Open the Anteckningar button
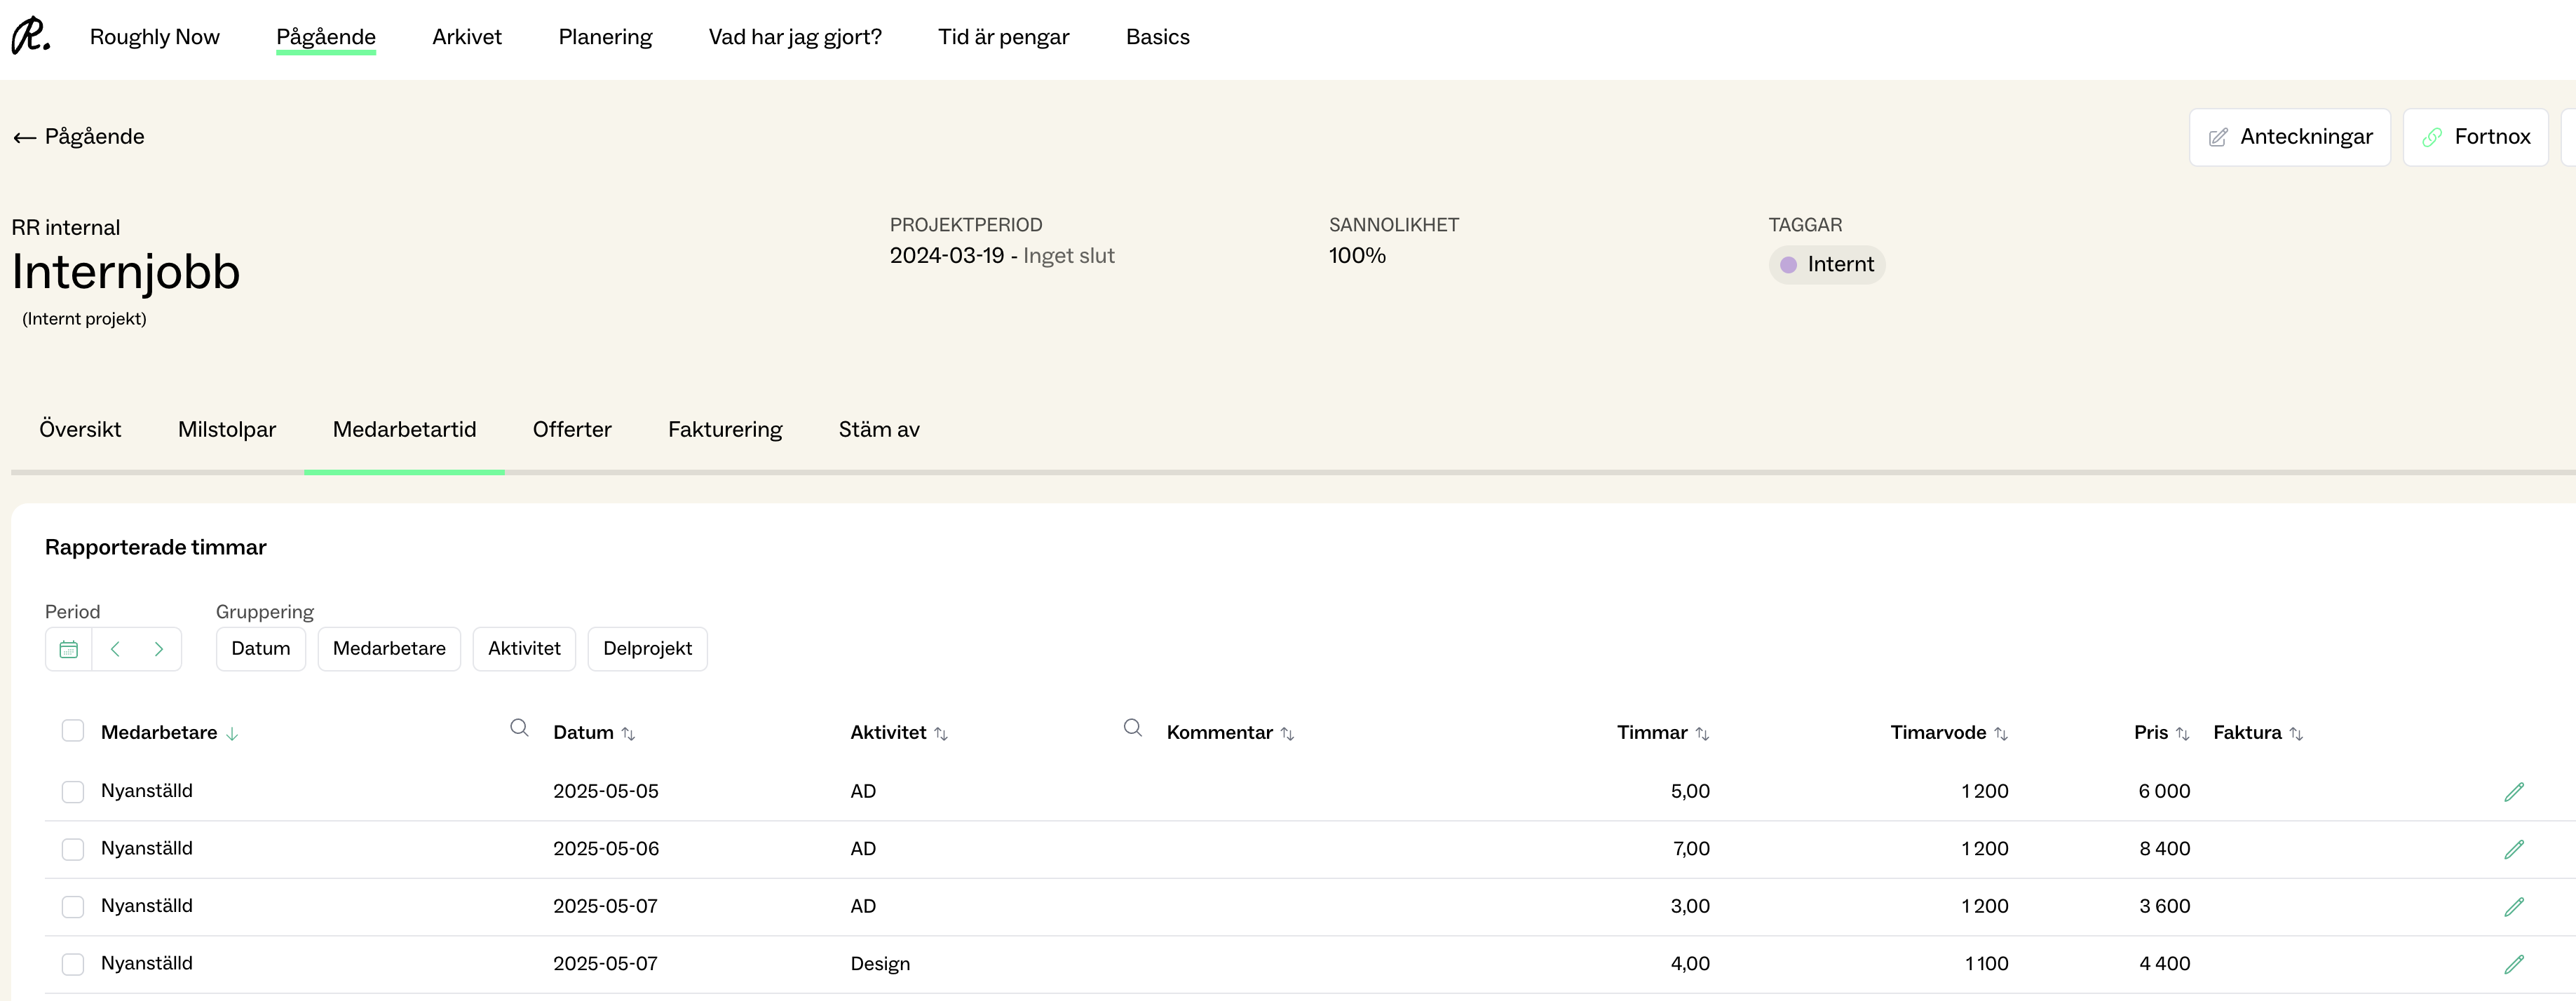 tap(2289, 137)
